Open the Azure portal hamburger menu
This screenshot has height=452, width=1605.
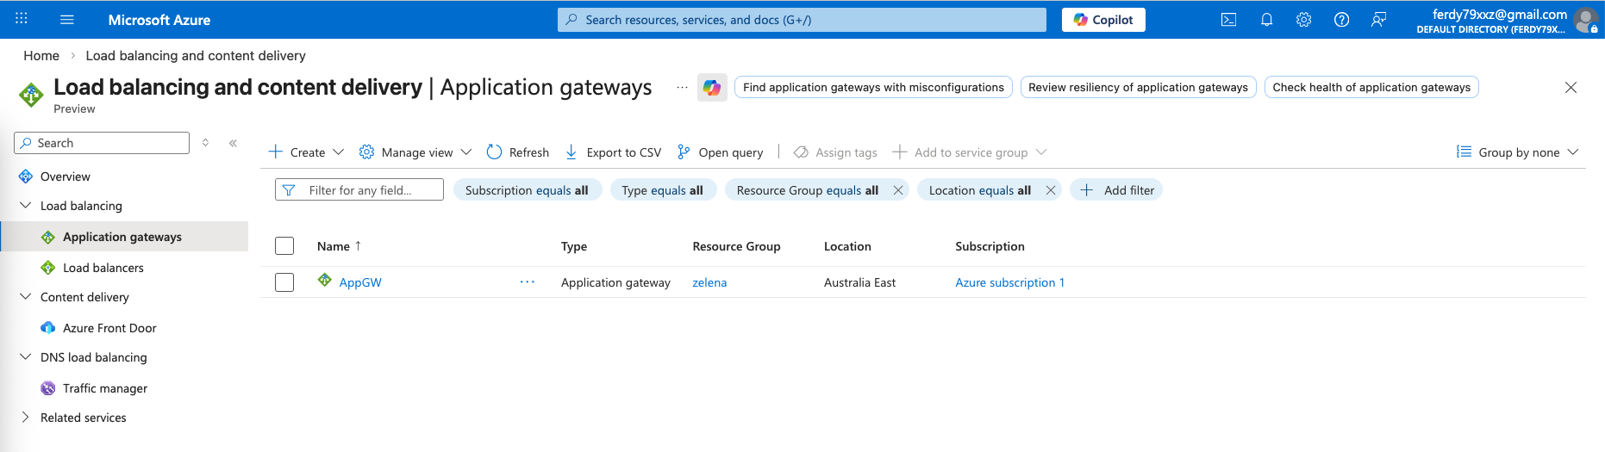coord(67,20)
